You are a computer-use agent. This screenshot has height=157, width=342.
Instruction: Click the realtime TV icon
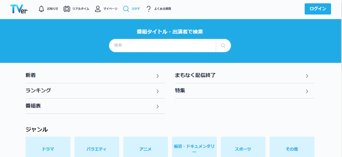tap(67, 9)
